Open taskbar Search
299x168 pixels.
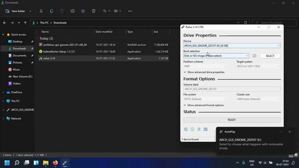(x=17, y=163)
